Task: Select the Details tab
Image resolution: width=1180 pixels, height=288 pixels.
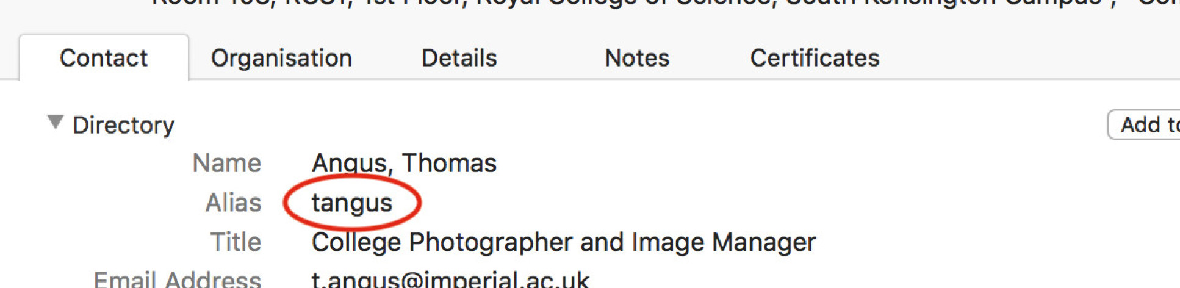Action: (459, 59)
